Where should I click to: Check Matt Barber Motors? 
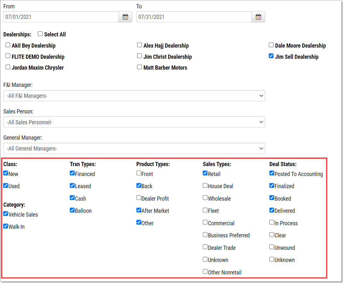(x=140, y=67)
